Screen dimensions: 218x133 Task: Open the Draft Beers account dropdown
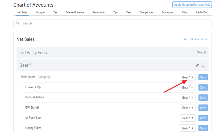click(188, 77)
